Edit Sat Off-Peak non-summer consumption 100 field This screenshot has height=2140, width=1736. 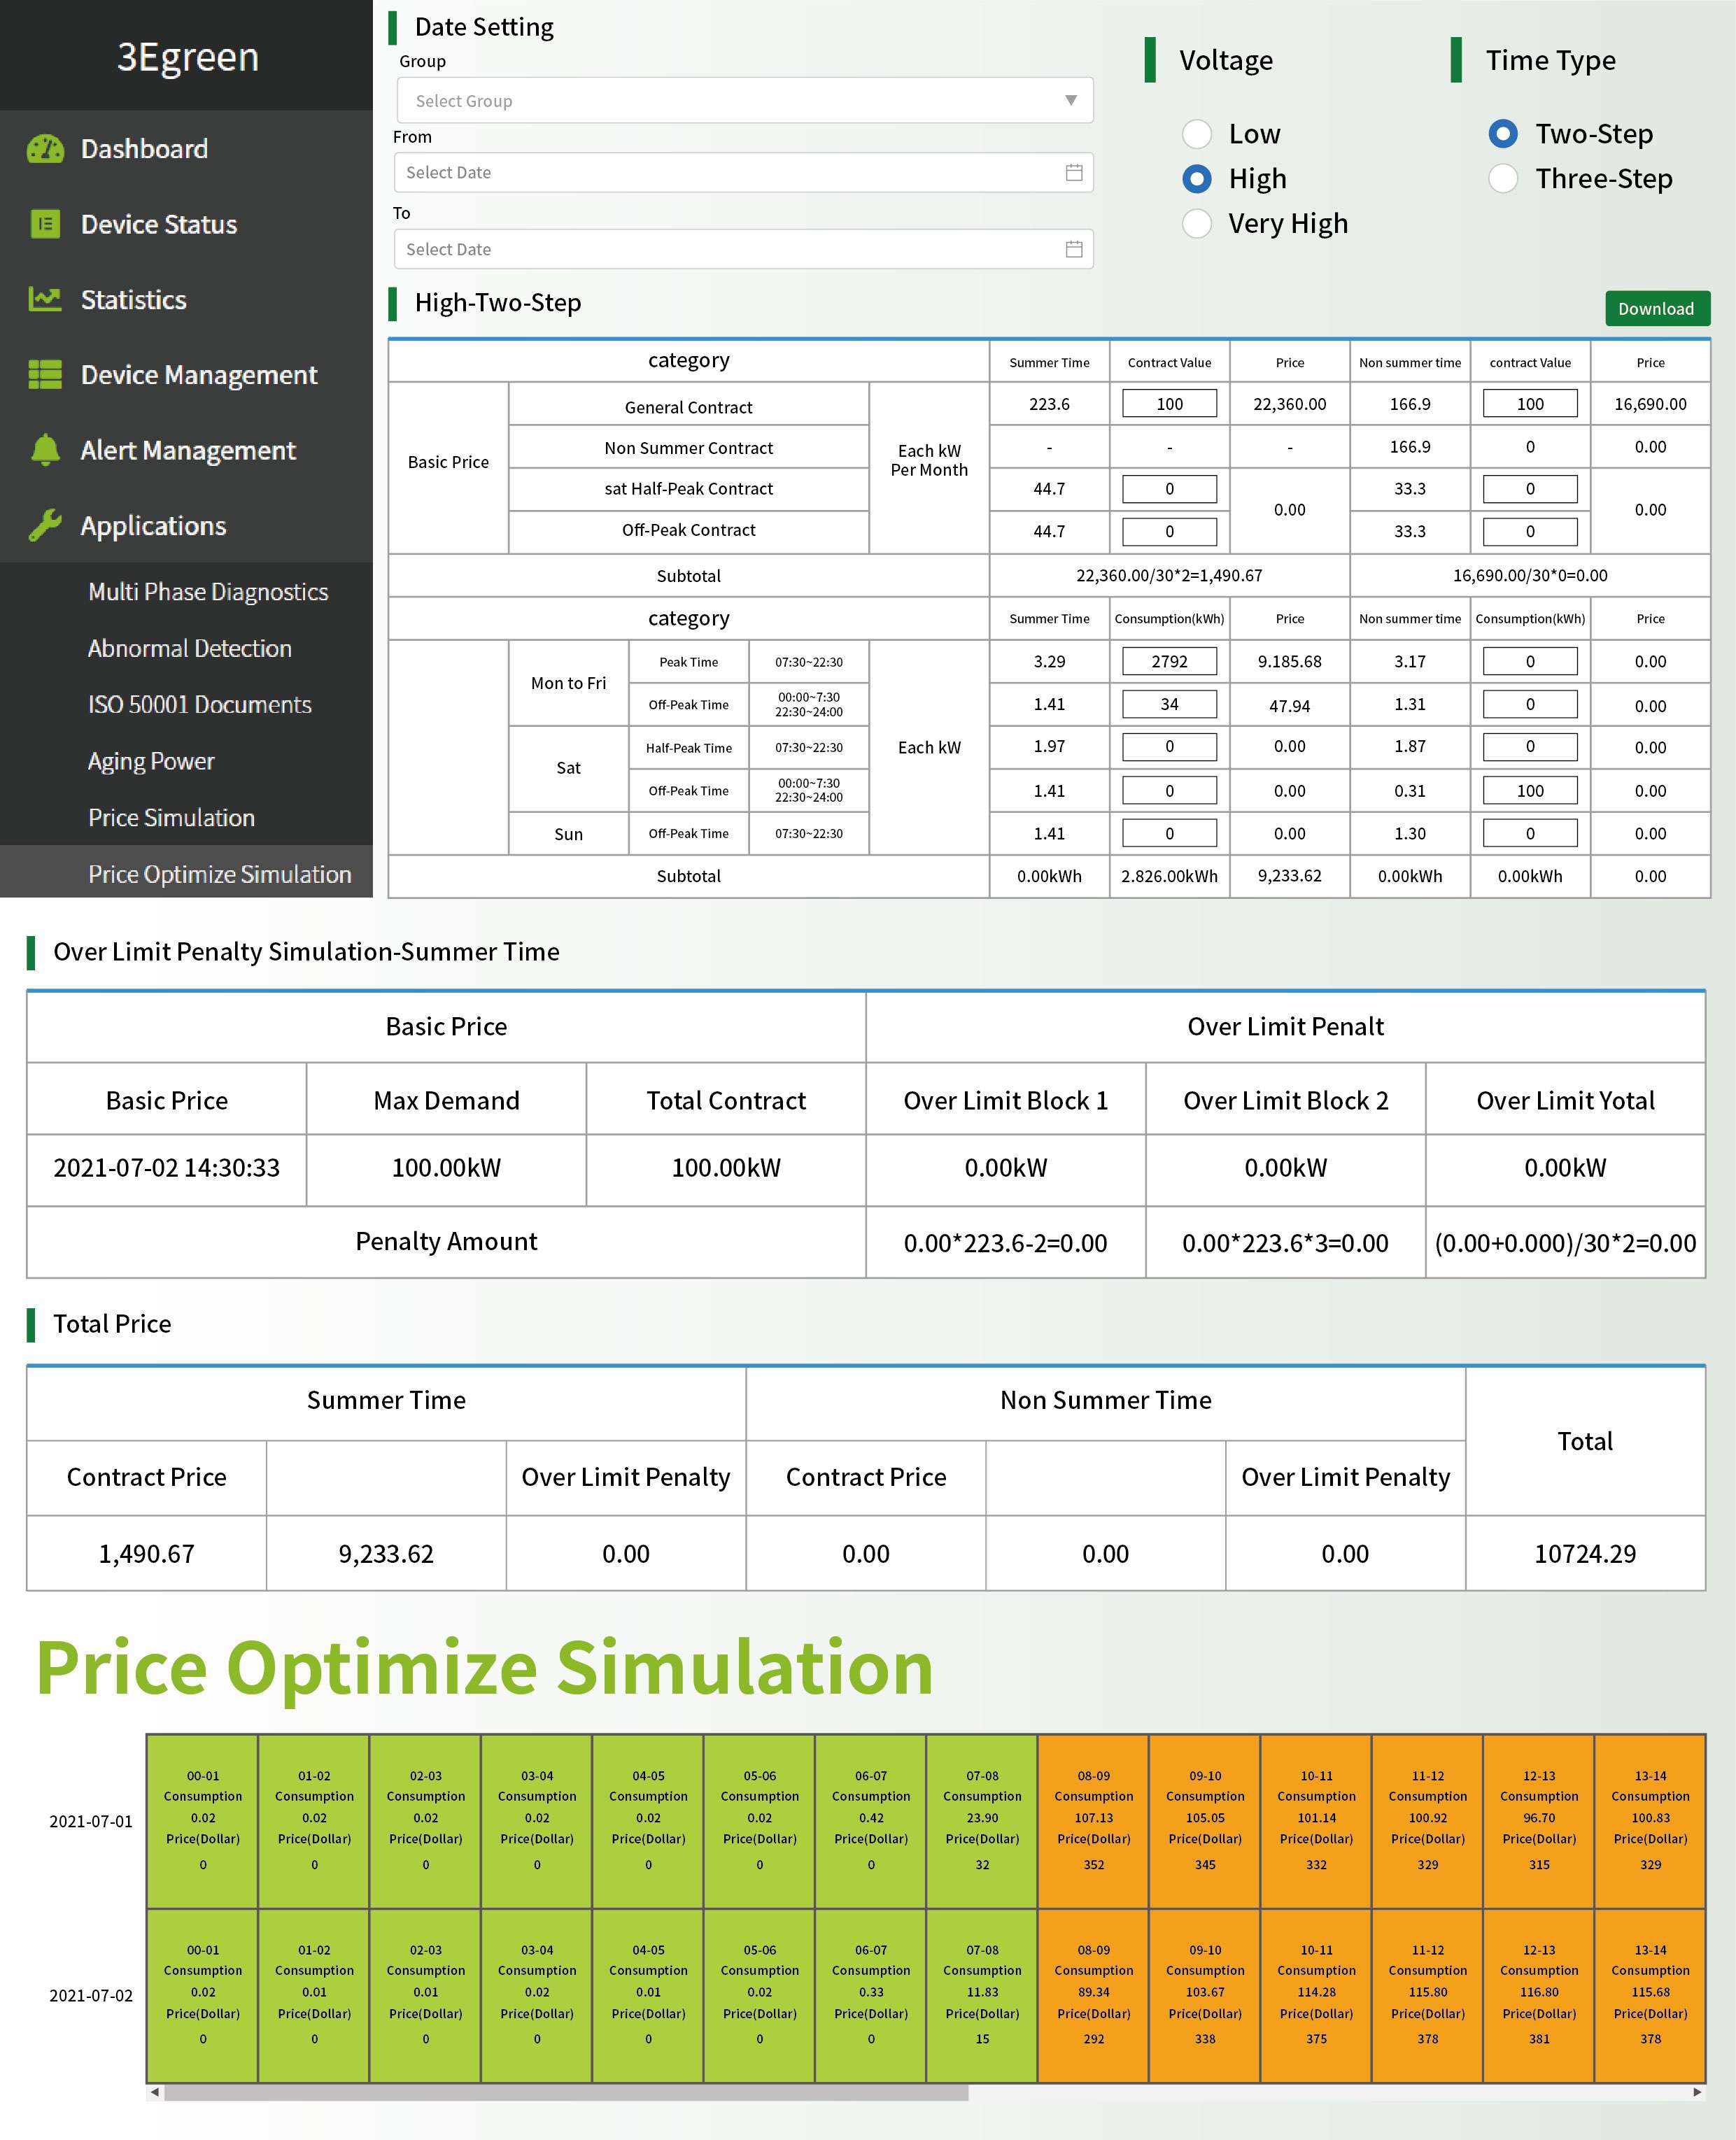(1530, 791)
